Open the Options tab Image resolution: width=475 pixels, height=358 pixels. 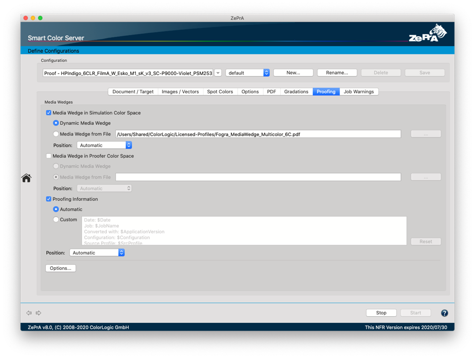(250, 92)
